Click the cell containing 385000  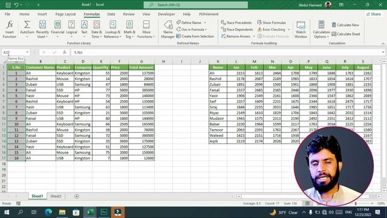(x=141, y=90)
